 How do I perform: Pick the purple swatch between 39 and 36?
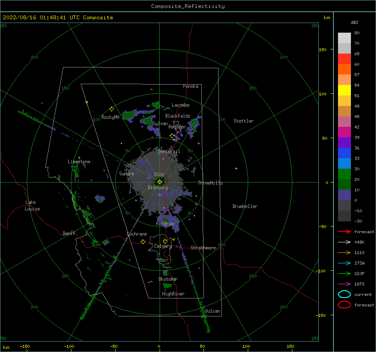click(x=344, y=143)
